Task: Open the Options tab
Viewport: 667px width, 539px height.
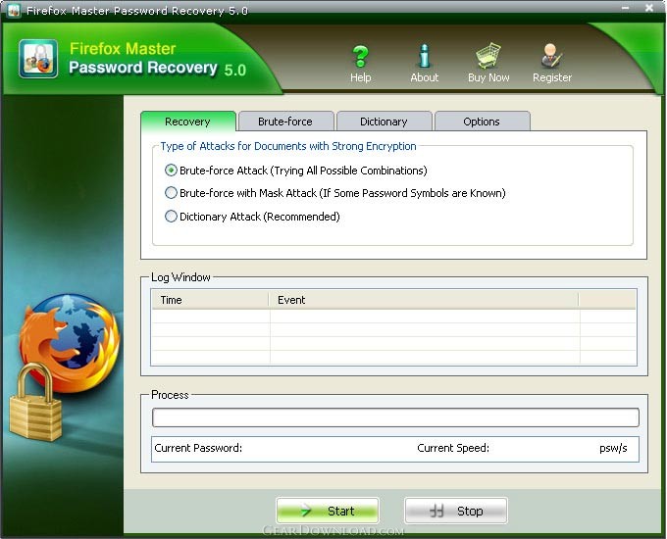Action: [482, 122]
